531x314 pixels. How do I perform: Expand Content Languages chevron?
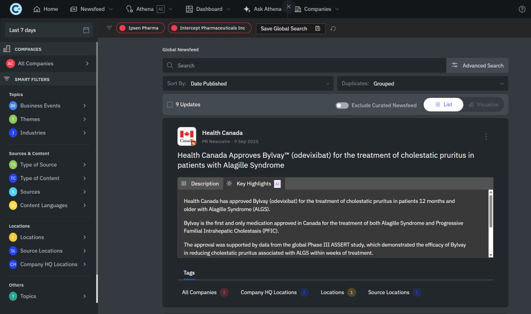(85, 205)
